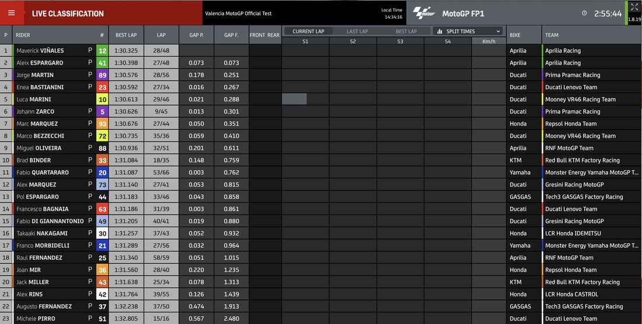Select rider Joan MIR
This screenshot has height=324, width=642.
tap(29, 270)
